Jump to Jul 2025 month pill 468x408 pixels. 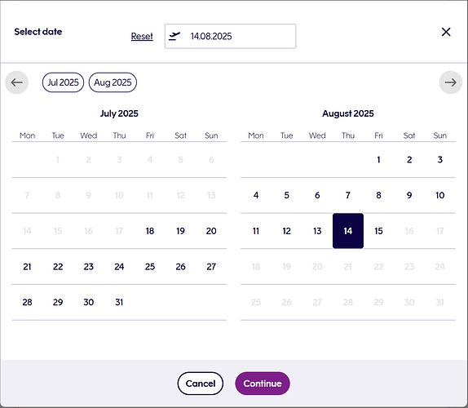click(x=63, y=82)
